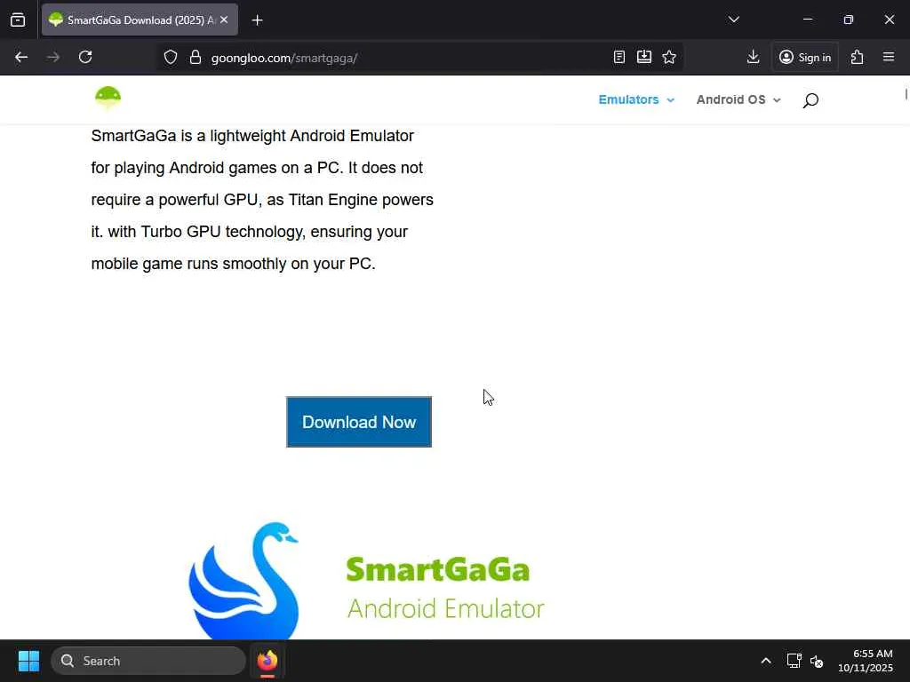Show tracking protection shield info

[170, 57]
